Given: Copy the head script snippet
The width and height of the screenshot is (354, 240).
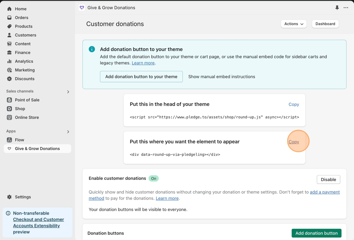Looking at the screenshot, I should tap(294, 104).
